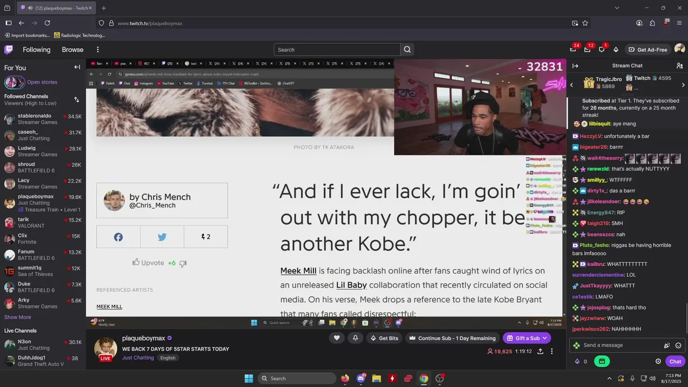Click the search magnifier button
The width and height of the screenshot is (688, 387).
coord(407,49)
